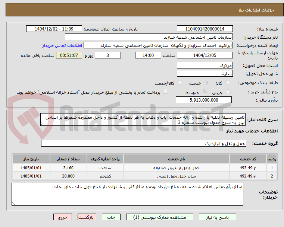Open attached documents مشاهده مدارک پیوستی
The width and height of the screenshot is (284, 227).
pos(160,217)
